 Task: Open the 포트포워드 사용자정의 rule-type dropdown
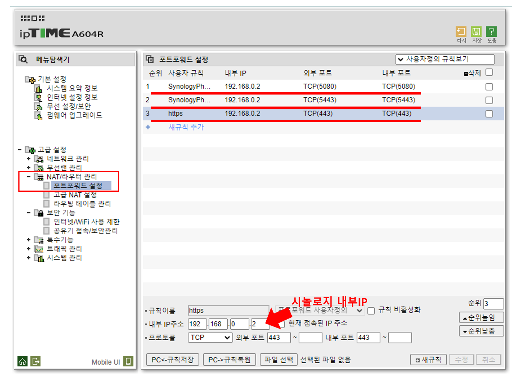click(x=320, y=310)
